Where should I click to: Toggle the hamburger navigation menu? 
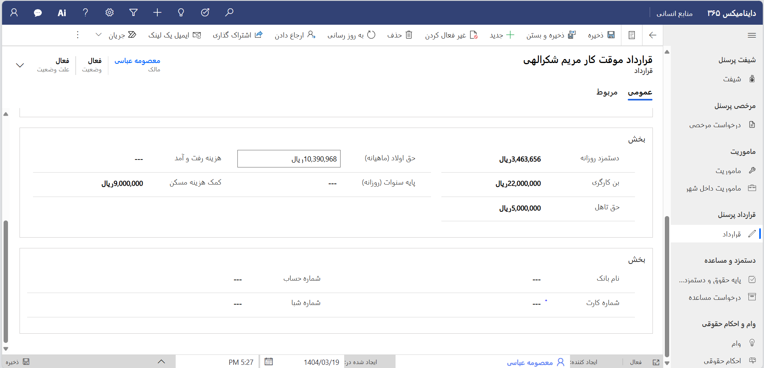click(x=752, y=35)
